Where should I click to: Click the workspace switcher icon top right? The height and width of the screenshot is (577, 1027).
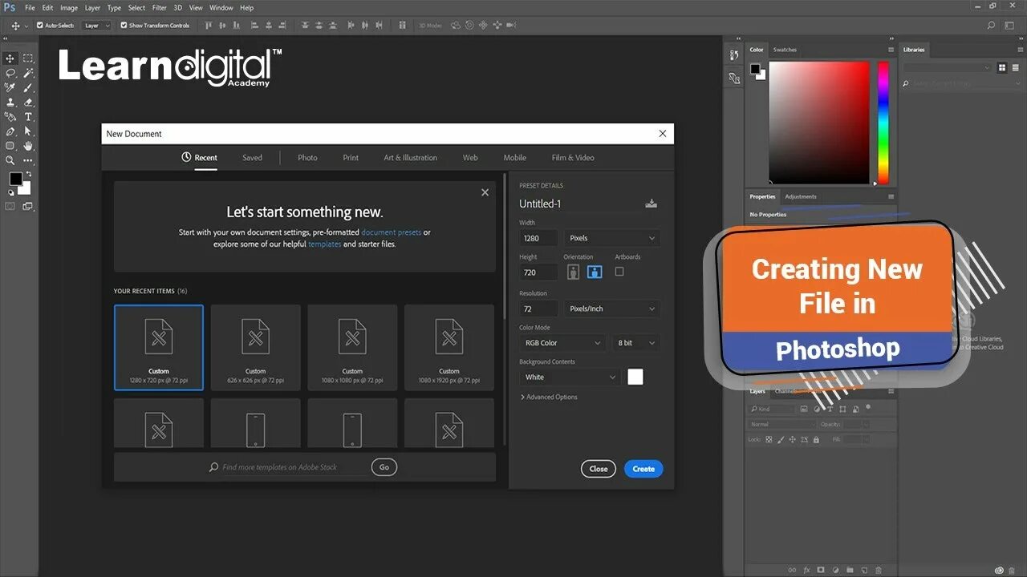(1010, 26)
